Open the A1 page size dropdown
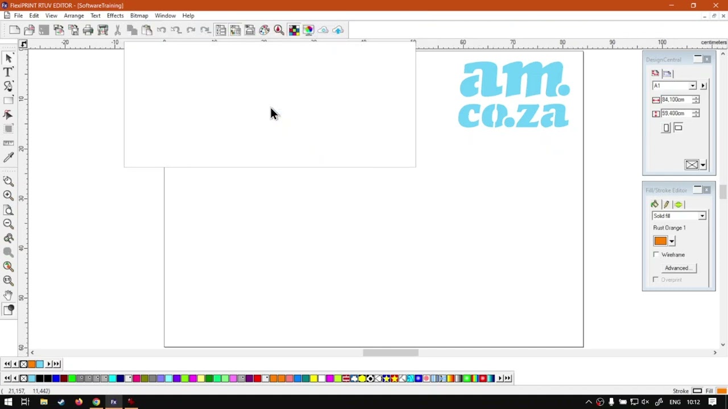 coord(692,86)
